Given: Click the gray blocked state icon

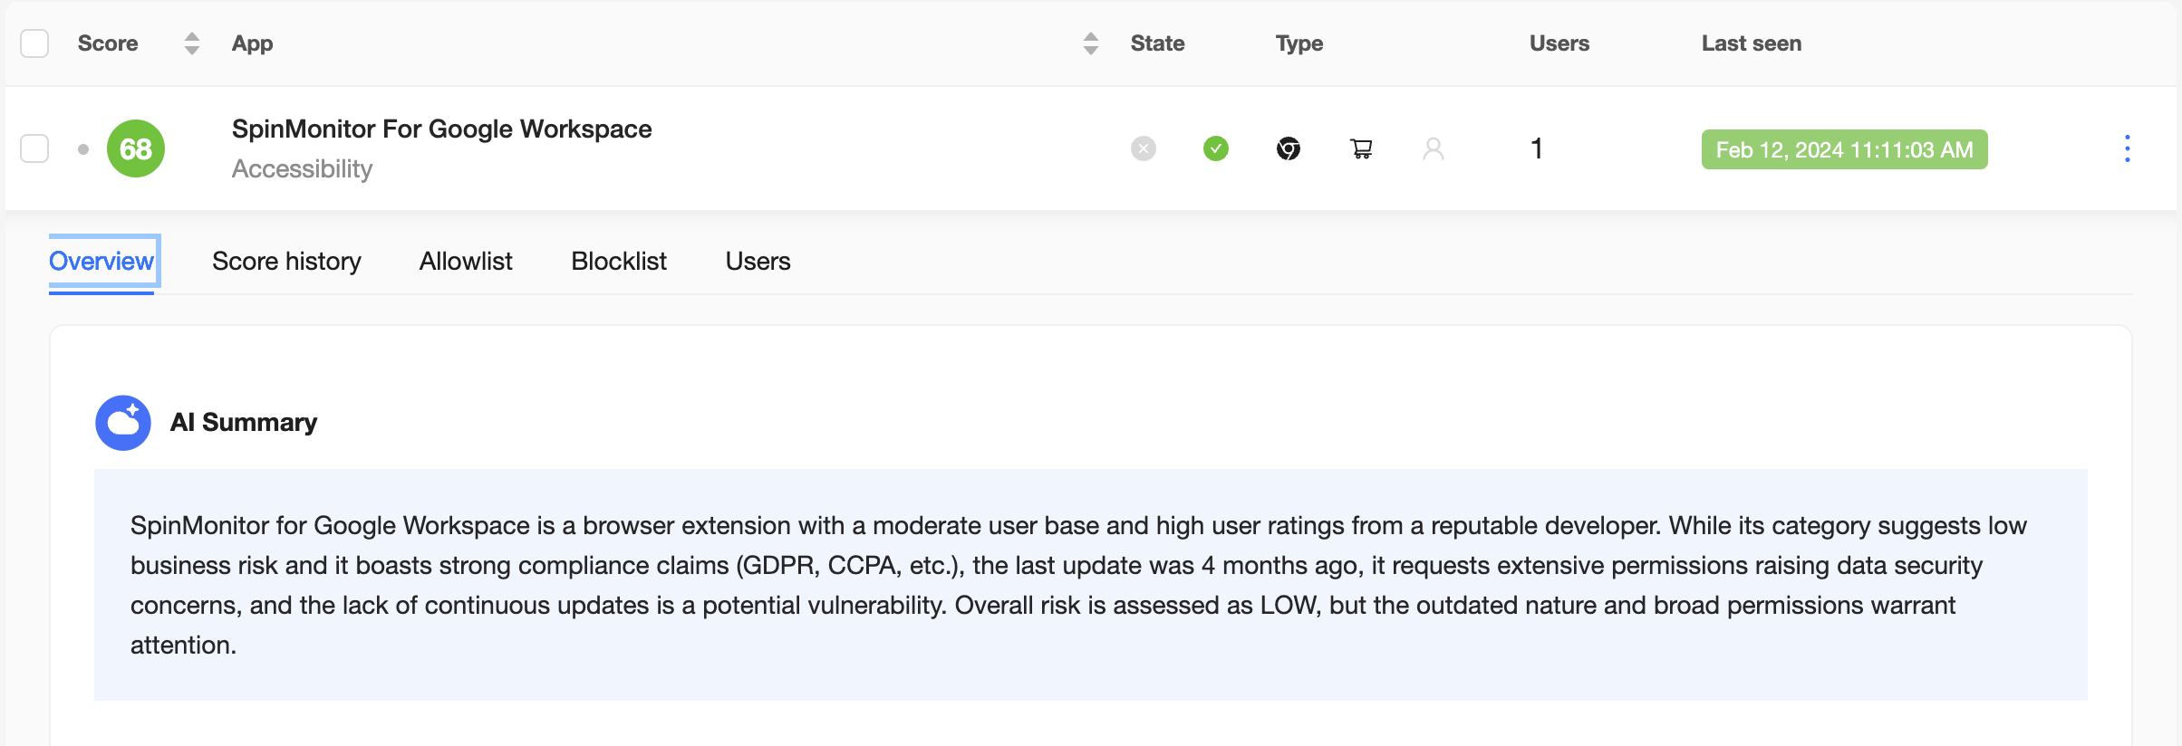Looking at the screenshot, I should [1144, 148].
